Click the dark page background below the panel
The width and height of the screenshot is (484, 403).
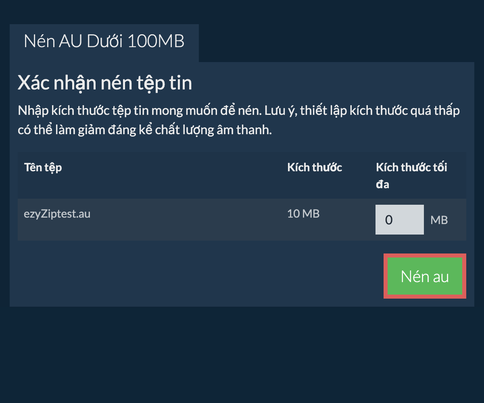[x=242, y=355]
